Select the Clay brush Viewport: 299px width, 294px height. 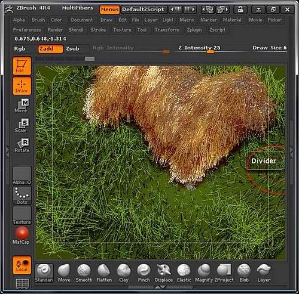[124, 273]
